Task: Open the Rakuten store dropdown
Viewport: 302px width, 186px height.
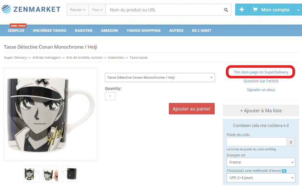Action: coord(78,10)
